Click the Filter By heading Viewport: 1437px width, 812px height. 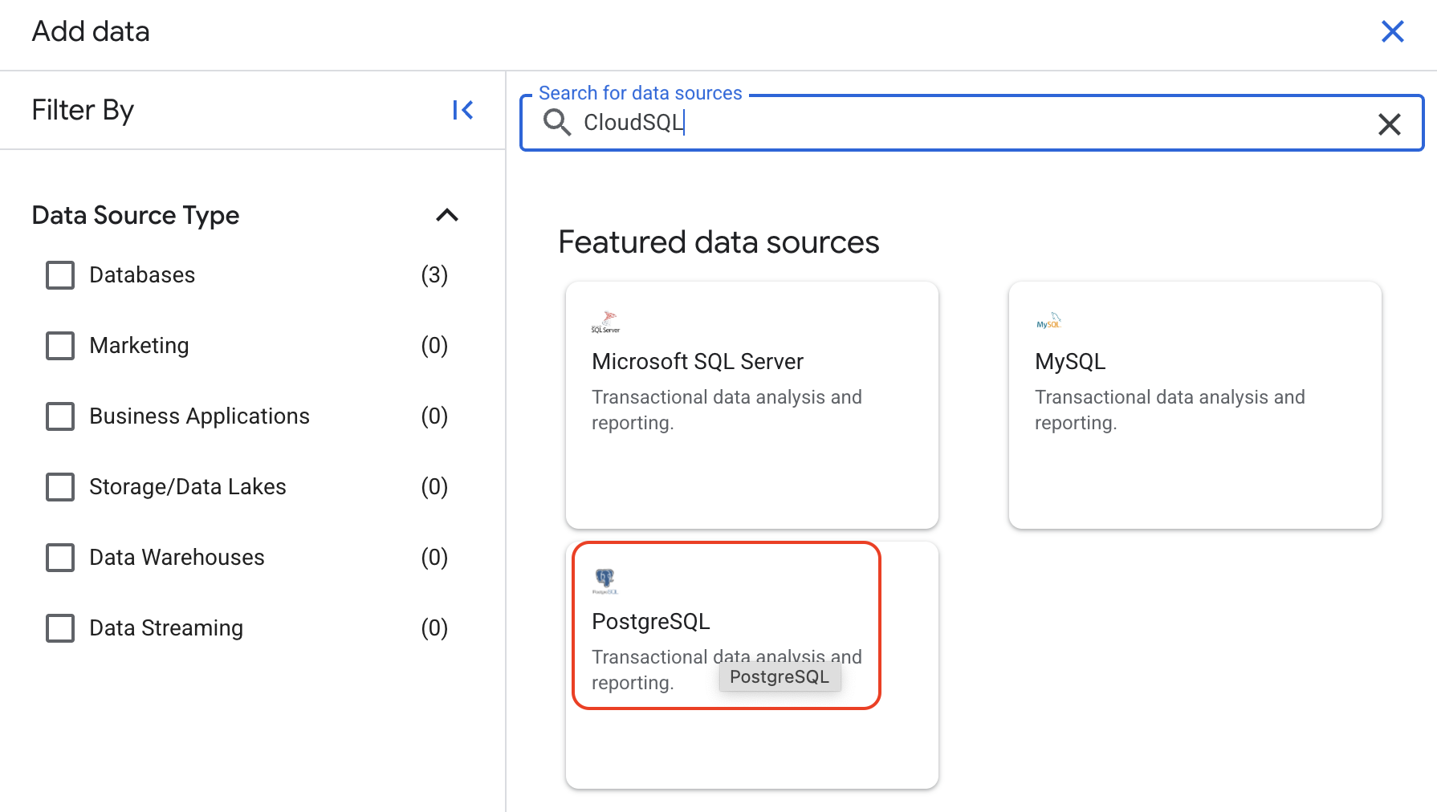coord(83,110)
